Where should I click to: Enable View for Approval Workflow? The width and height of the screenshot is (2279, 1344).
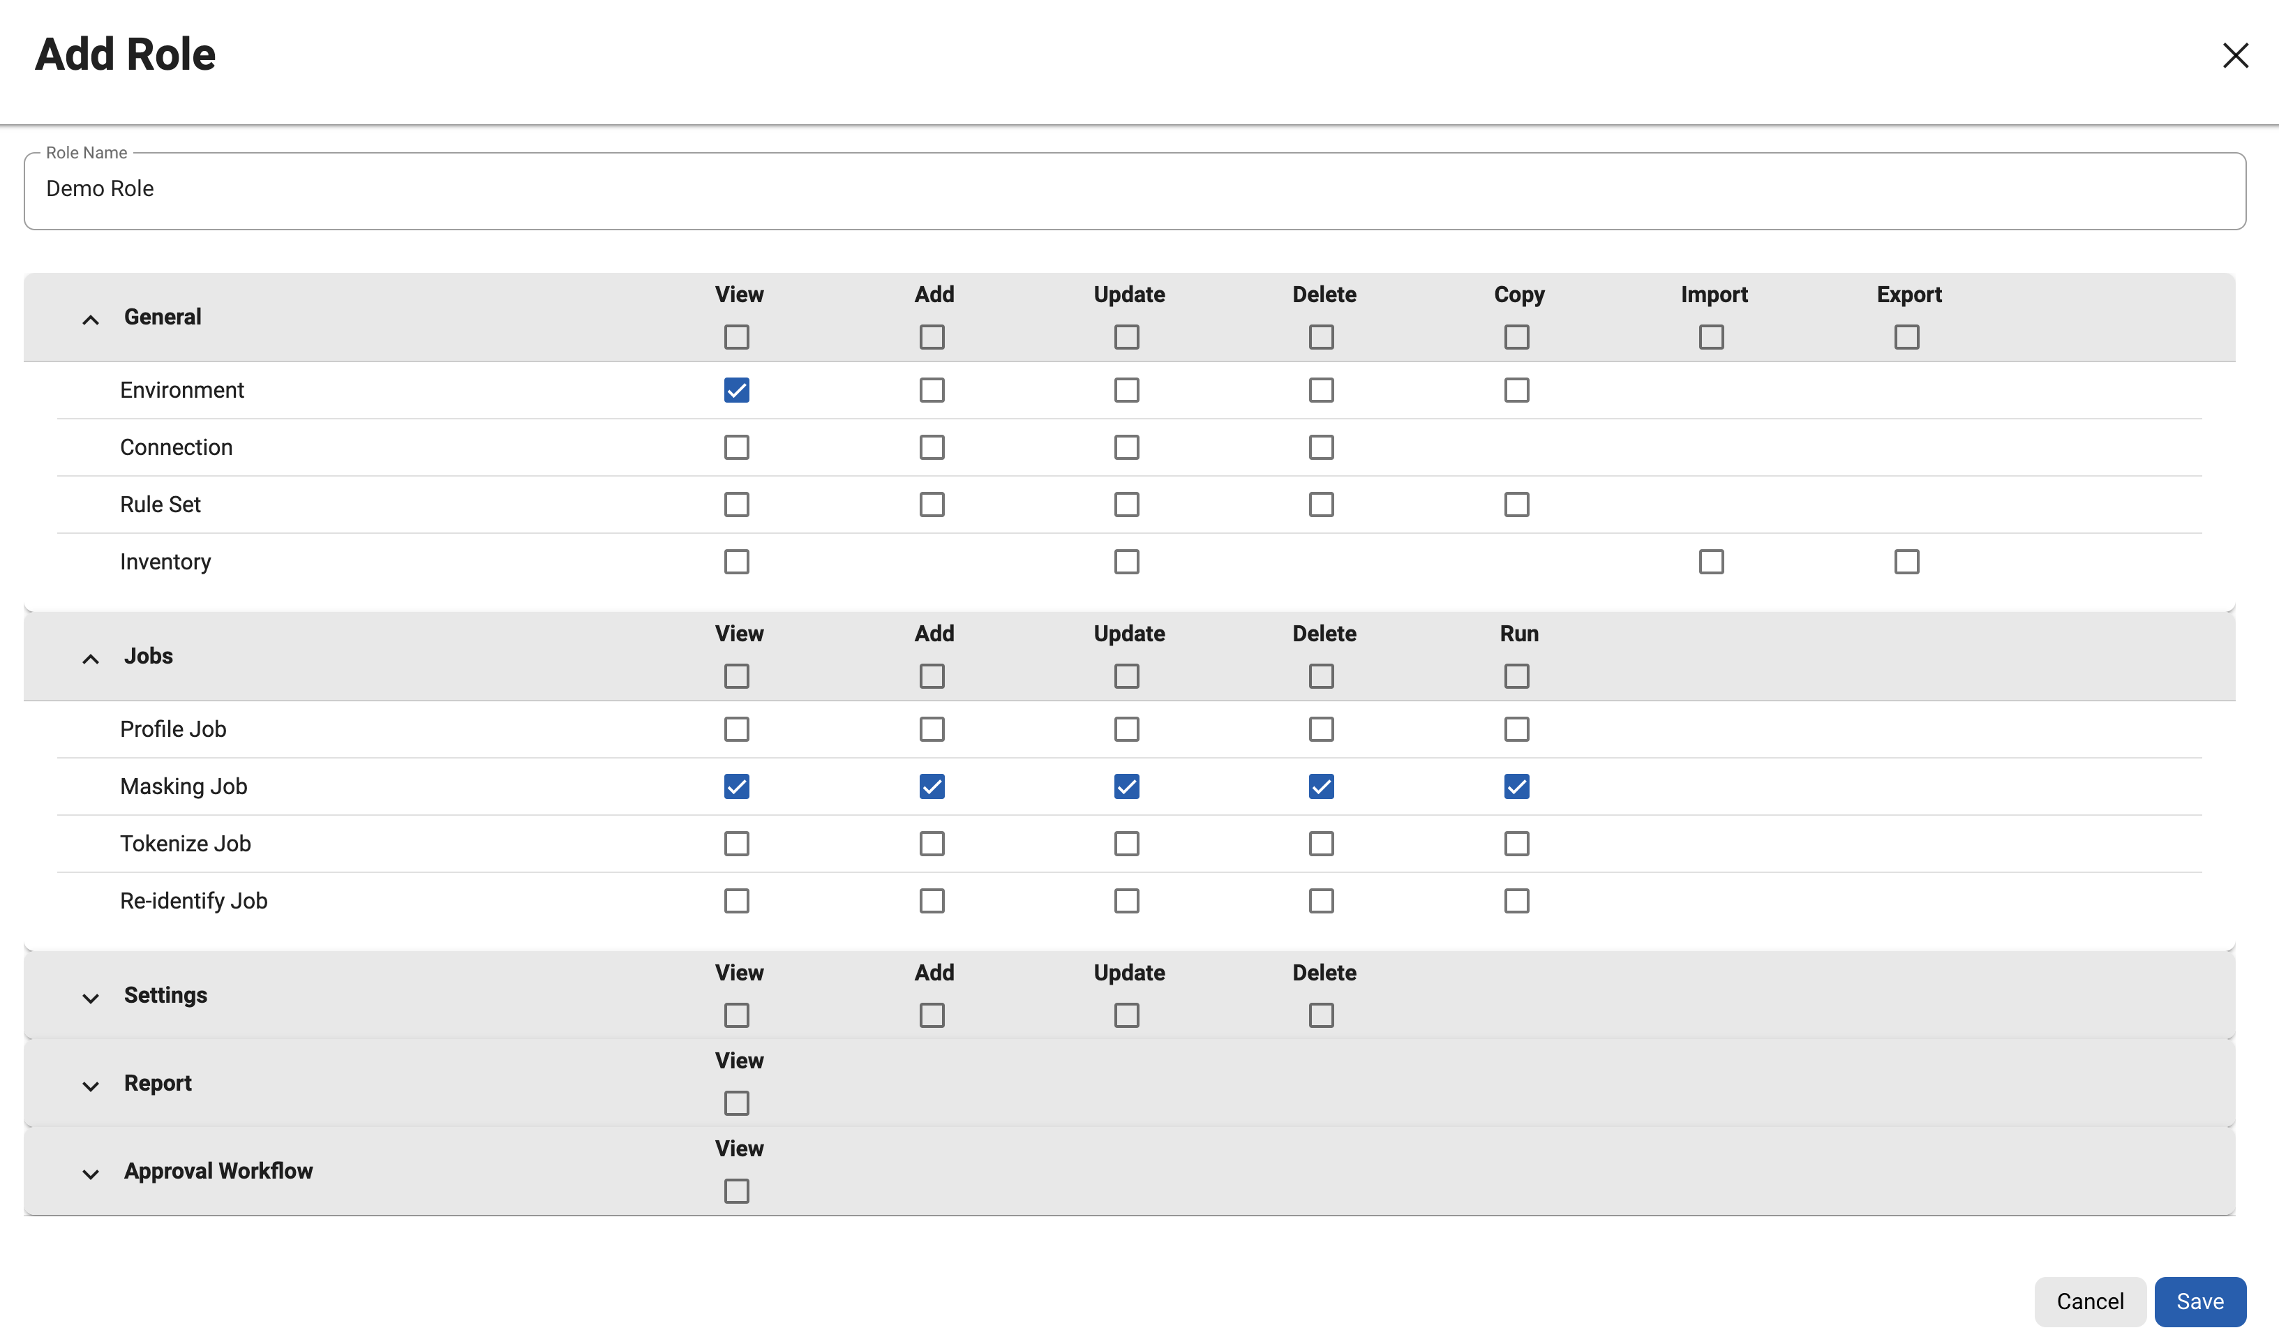[x=737, y=1191]
